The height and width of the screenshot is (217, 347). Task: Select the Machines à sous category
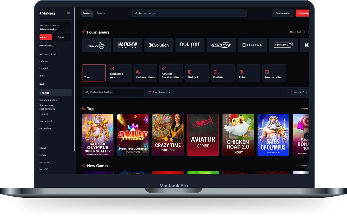click(119, 73)
